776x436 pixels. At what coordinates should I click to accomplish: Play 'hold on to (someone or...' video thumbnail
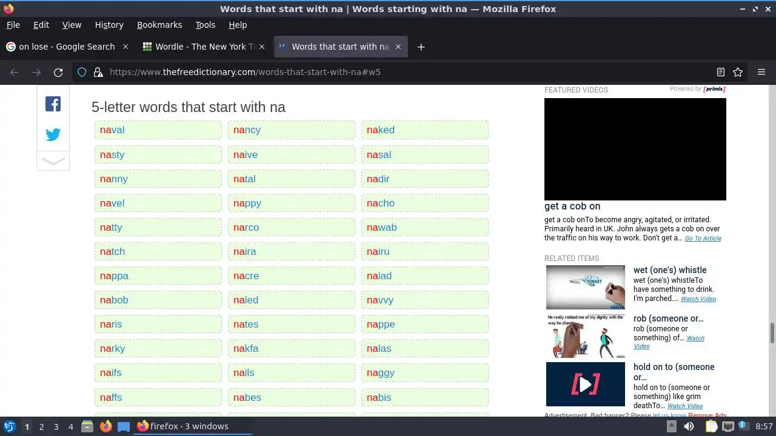(585, 384)
